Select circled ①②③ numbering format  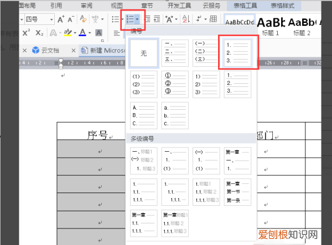coord(175,84)
